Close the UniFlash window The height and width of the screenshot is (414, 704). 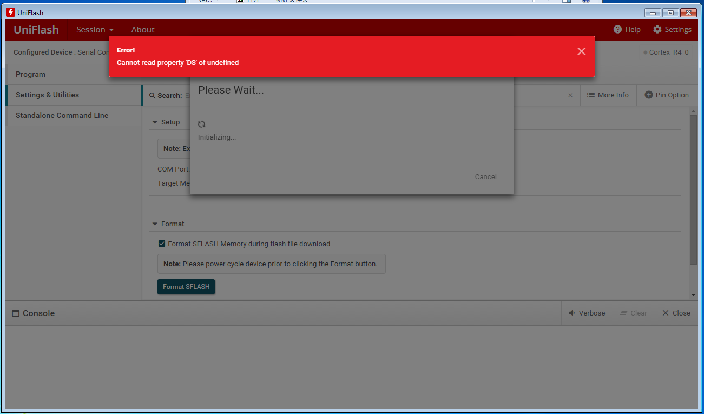[x=688, y=12]
